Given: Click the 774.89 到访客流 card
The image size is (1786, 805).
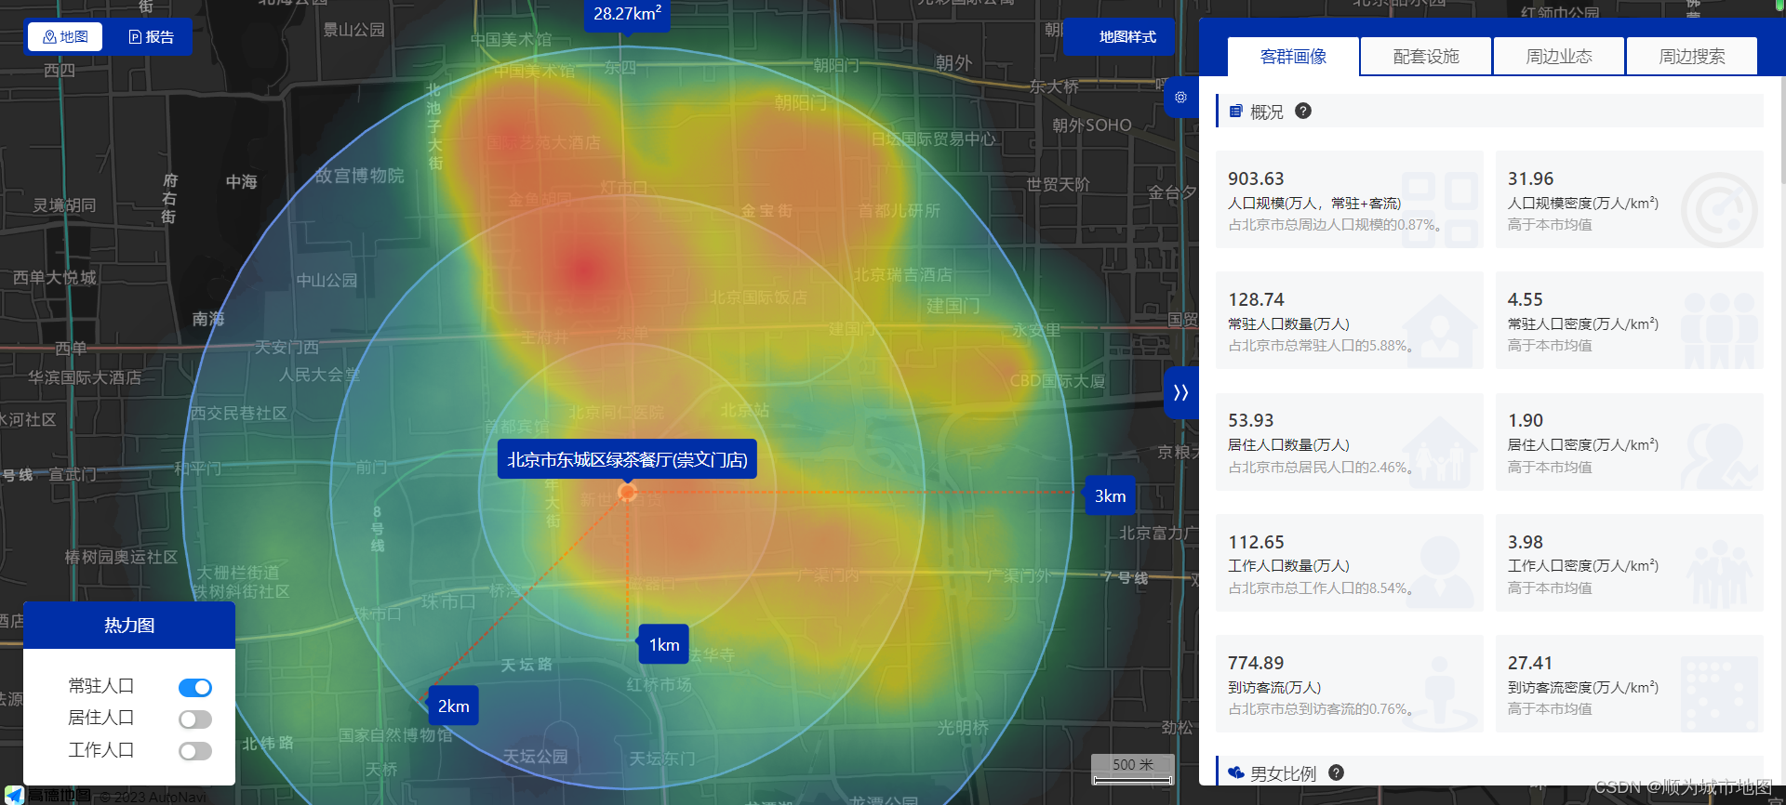Looking at the screenshot, I should (1349, 683).
